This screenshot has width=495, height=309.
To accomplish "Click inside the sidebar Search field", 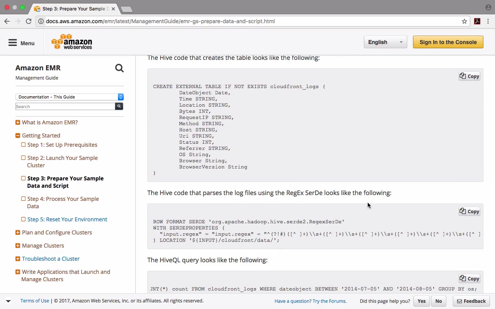I will pos(65,107).
